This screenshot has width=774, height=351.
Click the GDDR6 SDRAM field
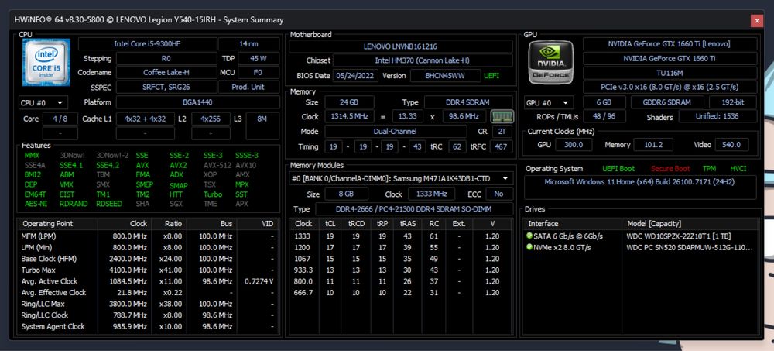(668, 102)
